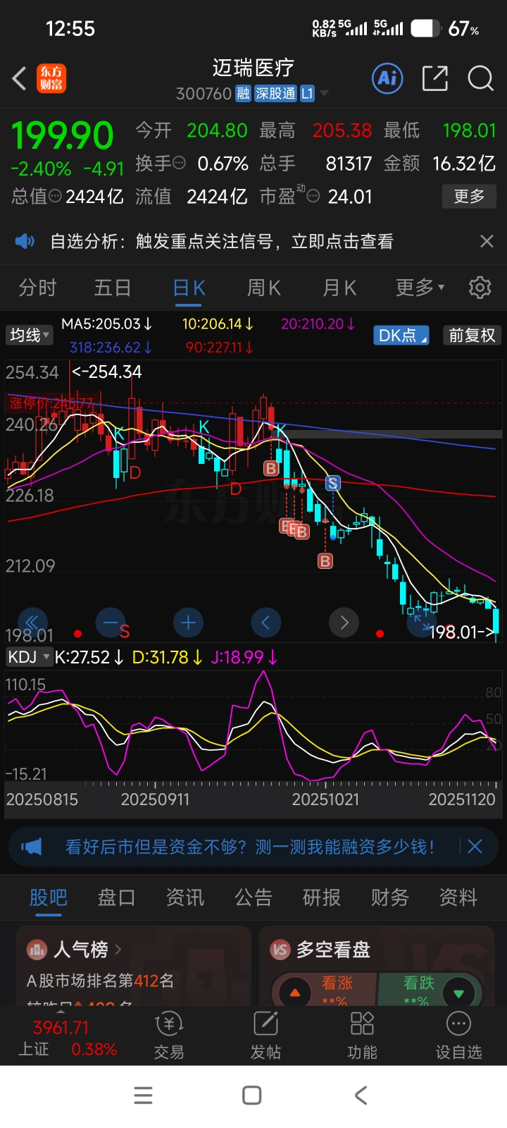Screen dimensions: 507x1128
Task: Open the 资料 tab
Action: point(458,897)
